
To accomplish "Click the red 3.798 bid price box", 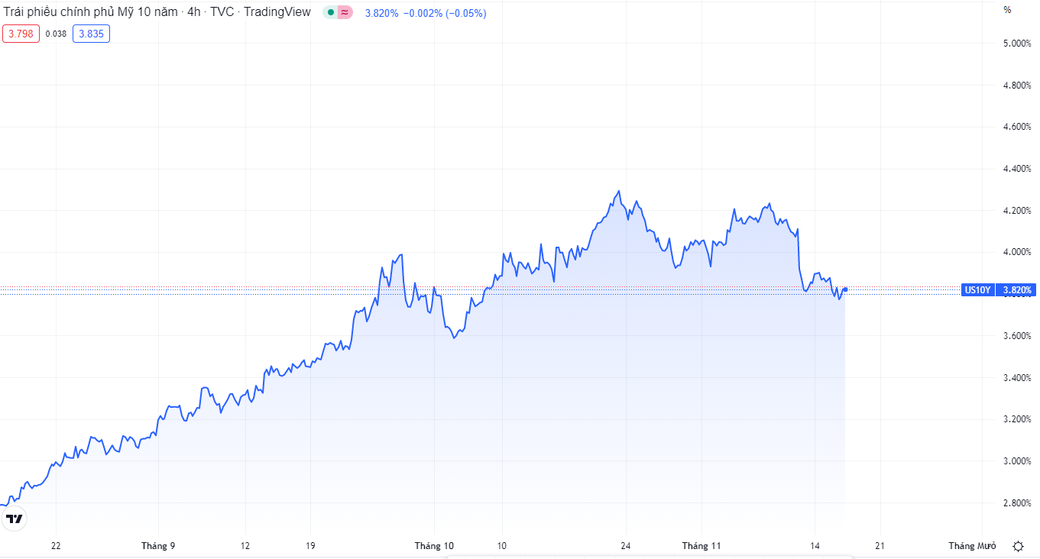I will 21,34.
